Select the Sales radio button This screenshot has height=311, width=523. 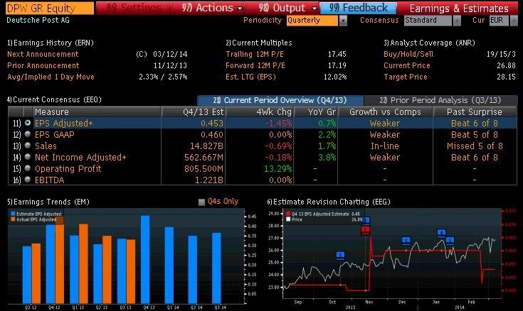coord(28,146)
